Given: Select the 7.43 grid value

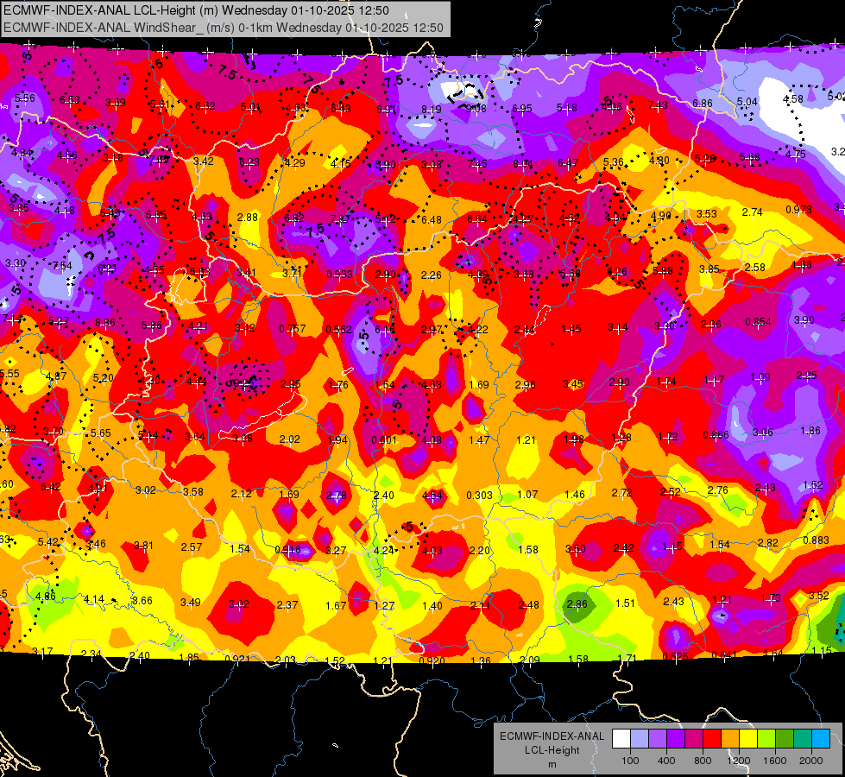Looking at the screenshot, I should pyautogui.click(x=658, y=105).
